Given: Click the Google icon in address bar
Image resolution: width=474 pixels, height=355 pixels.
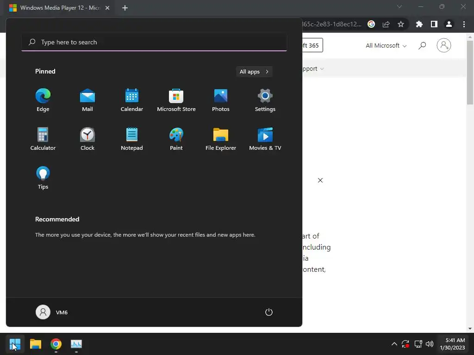Looking at the screenshot, I should click(371, 24).
